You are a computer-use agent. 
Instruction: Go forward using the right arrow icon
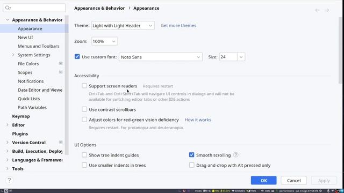(327, 10)
